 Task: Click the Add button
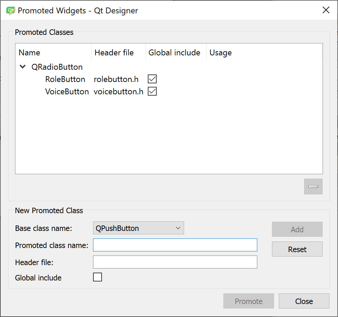tap(297, 229)
